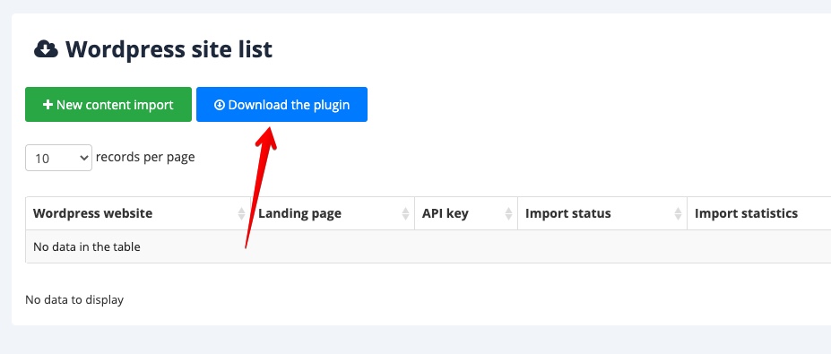
Task: Click the No data to display text
Action: click(74, 300)
